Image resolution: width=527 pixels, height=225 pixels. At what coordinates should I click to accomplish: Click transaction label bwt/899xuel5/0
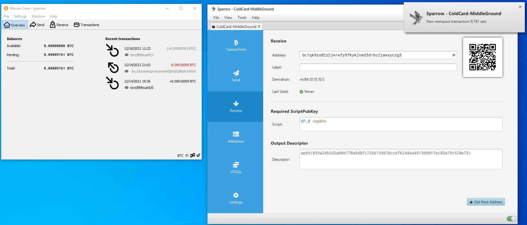pos(142,88)
